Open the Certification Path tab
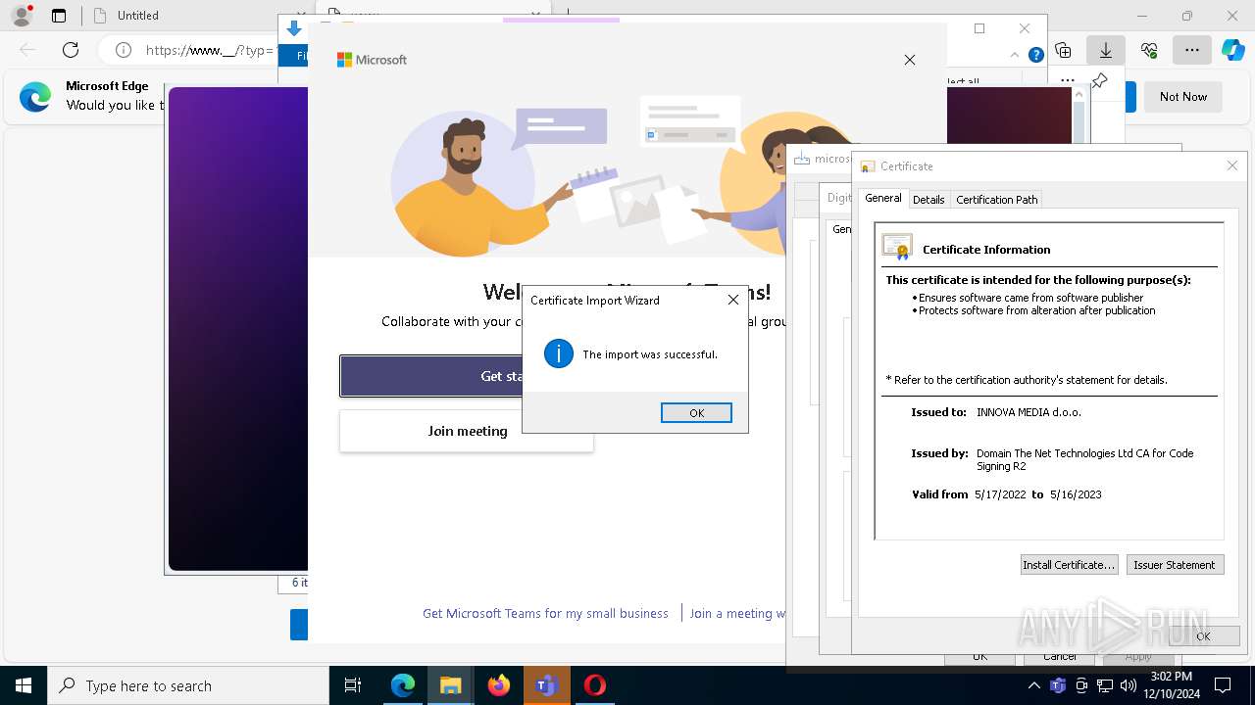Image resolution: width=1255 pixels, height=705 pixels. pyautogui.click(x=996, y=199)
